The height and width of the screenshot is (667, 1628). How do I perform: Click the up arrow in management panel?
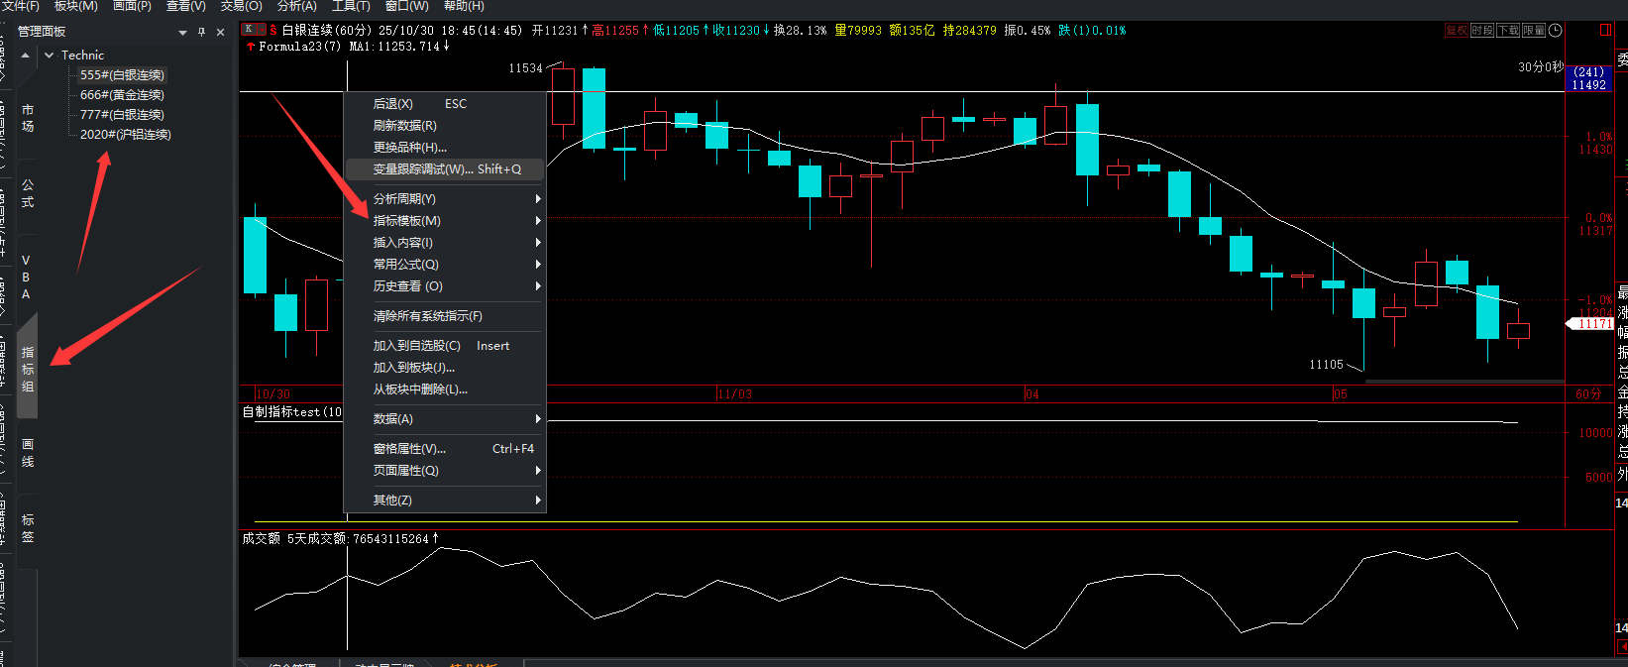(x=26, y=56)
